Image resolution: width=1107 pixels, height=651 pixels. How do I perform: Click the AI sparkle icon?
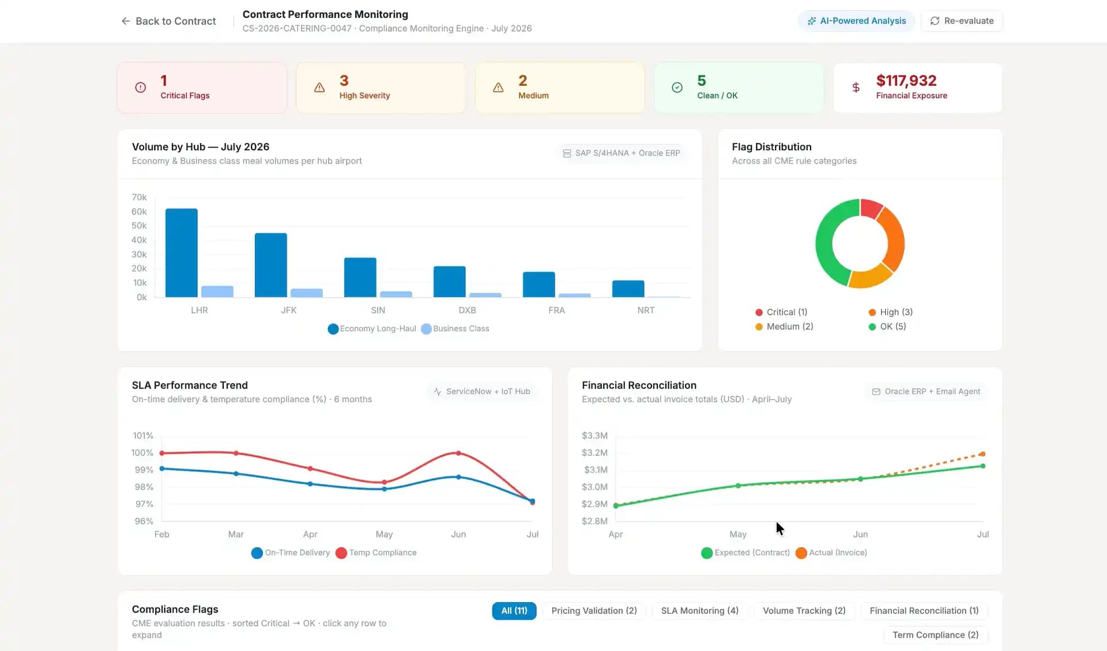(811, 21)
